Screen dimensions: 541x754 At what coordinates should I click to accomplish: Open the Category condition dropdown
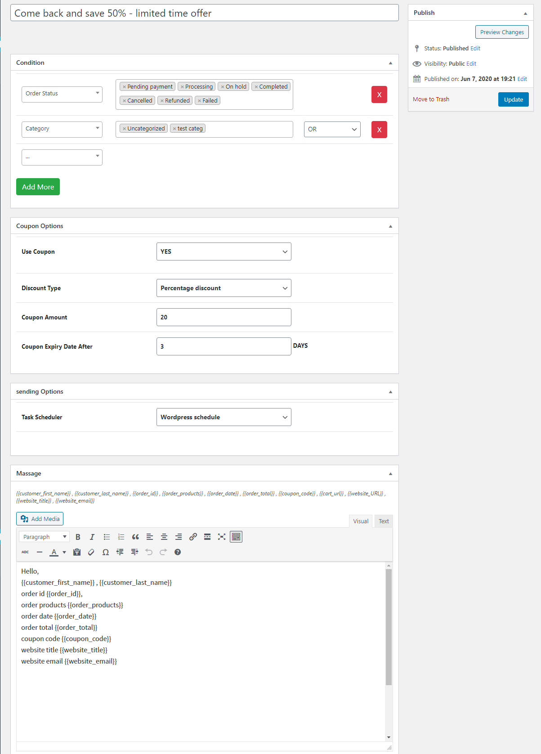click(x=62, y=129)
